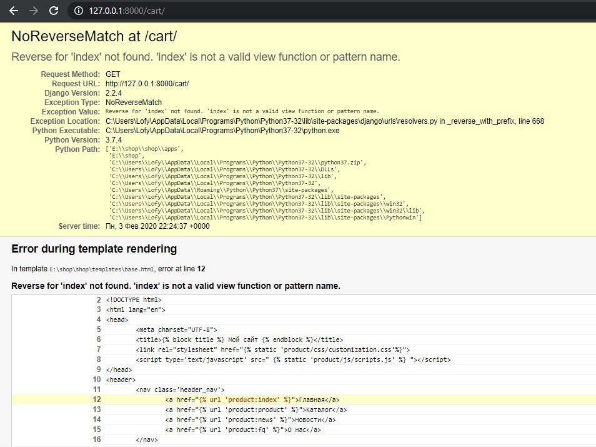This screenshot has height=447, width=596.
Task: Click 'Error during template rendering' heading
Action: [x=94, y=249]
